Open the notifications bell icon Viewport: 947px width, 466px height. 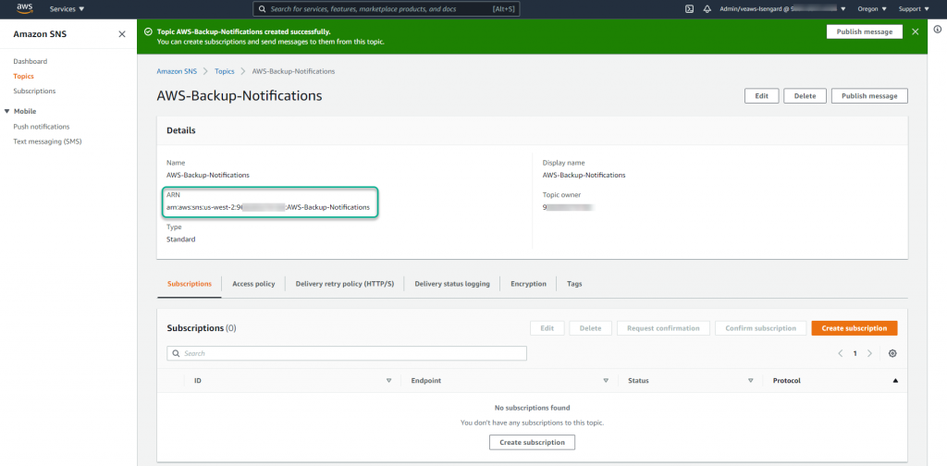tap(707, 8)
